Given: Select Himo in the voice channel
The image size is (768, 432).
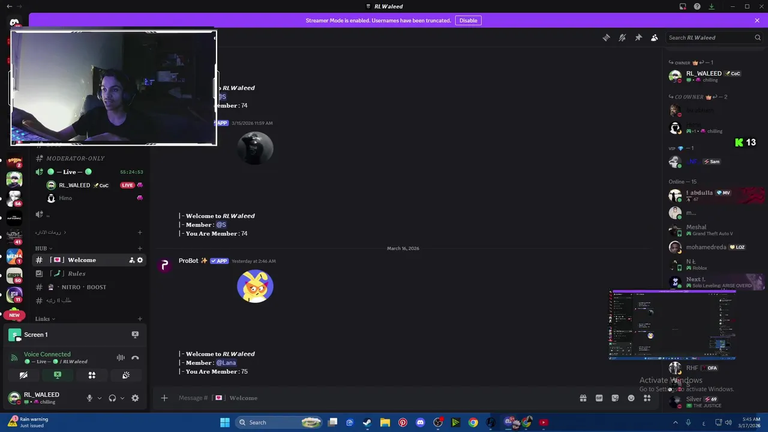Looking at the screenshot, I should point(95,198).
